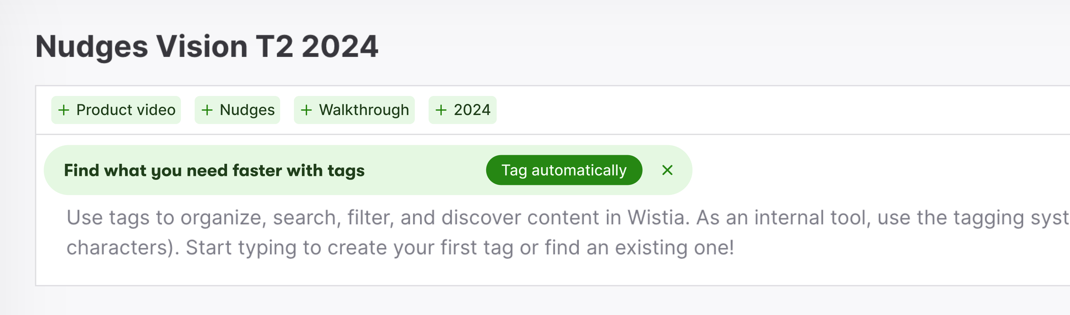
Task: Click the Find what you need faster banner
Action: 214,170
